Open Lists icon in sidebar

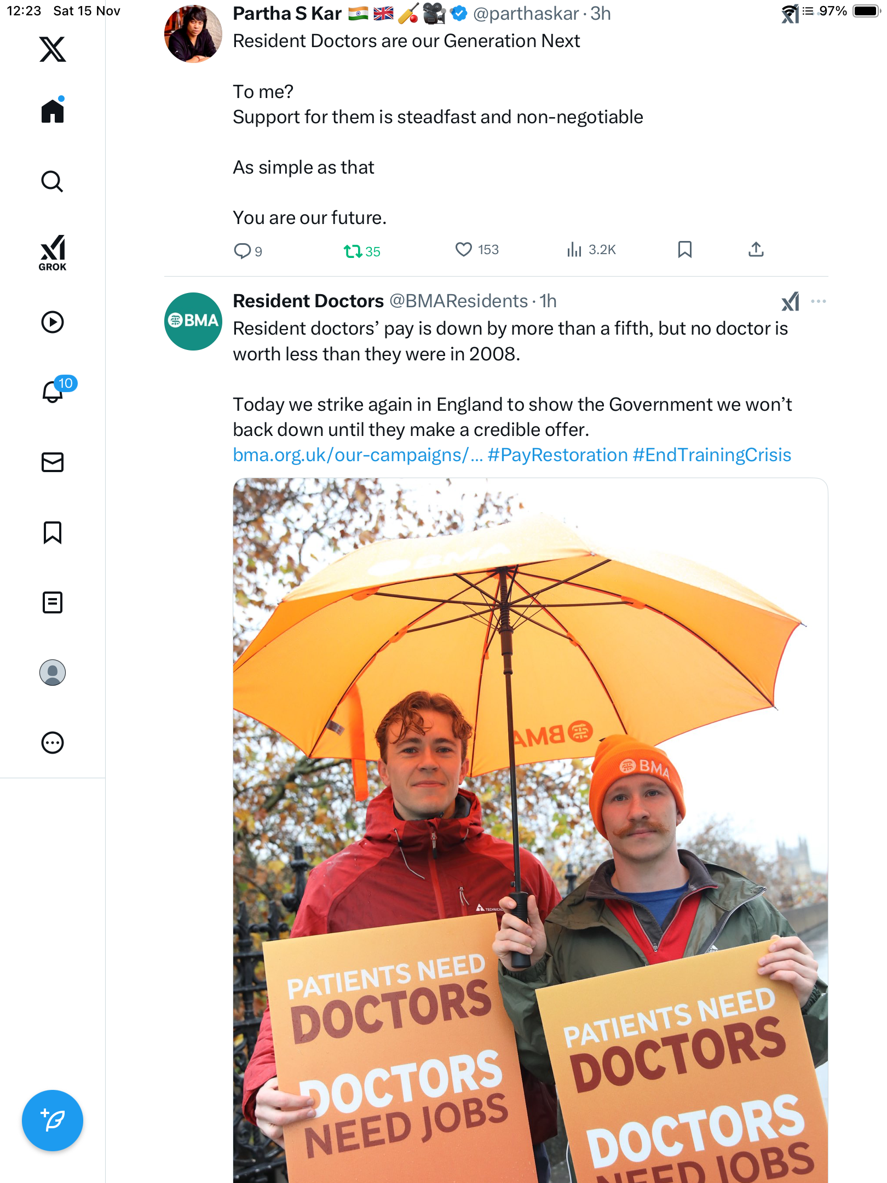(53, 602)
